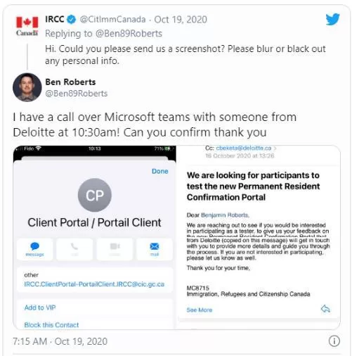Expand the Cc recipient chevron after deloitte.ca
The image size is (352, 356).
[275, 148]
